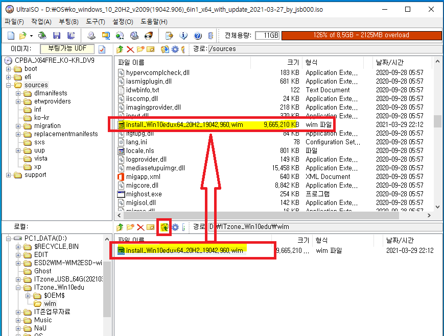Expand the boot folder in the image tree
The image size is (444, 336).
coord(9,69)
